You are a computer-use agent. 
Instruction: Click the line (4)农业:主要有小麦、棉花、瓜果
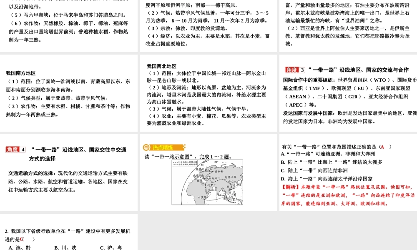[206, 116]
